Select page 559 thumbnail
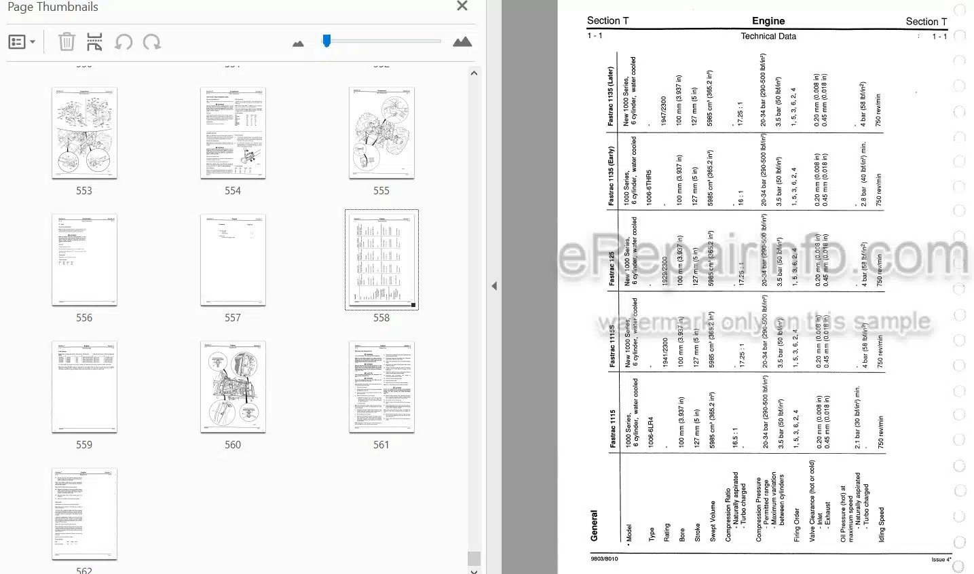 coord(84,387)
